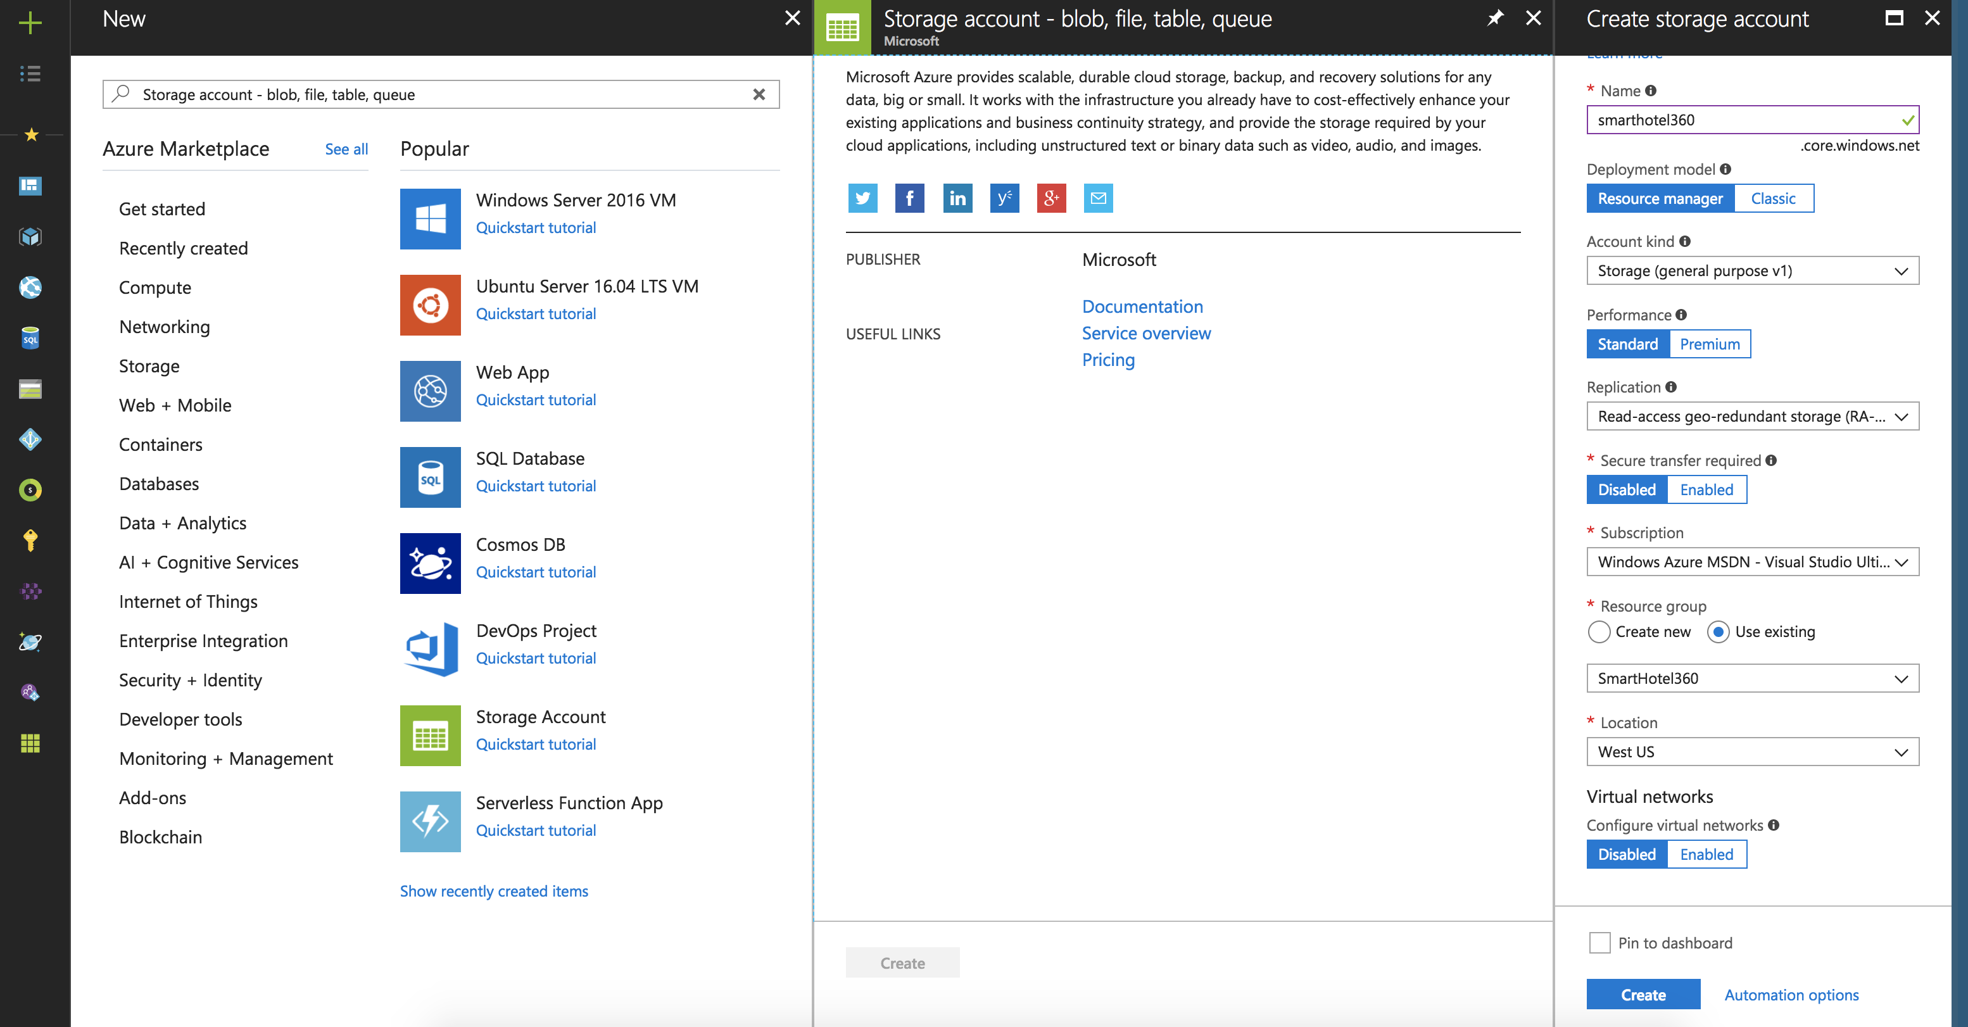The width and height of the screenshot is (1968, 1027).
Task: Click the Facebook share icon
Action: (x=909, y=198)
